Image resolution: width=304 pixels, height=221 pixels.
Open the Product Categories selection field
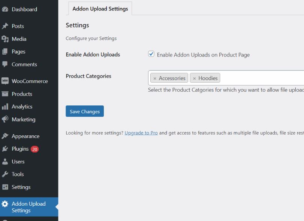tap(226, 78)
